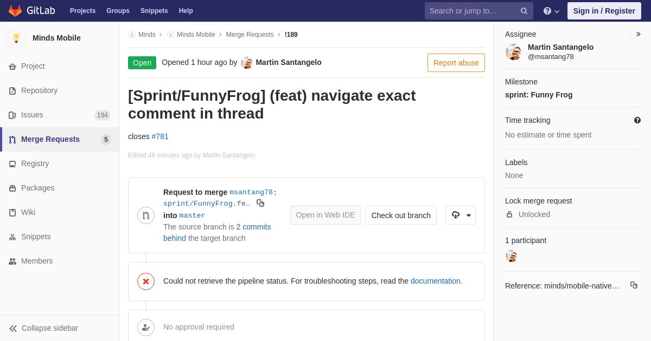
Task: Click the Report abuse button
Action: coord(456,63)
